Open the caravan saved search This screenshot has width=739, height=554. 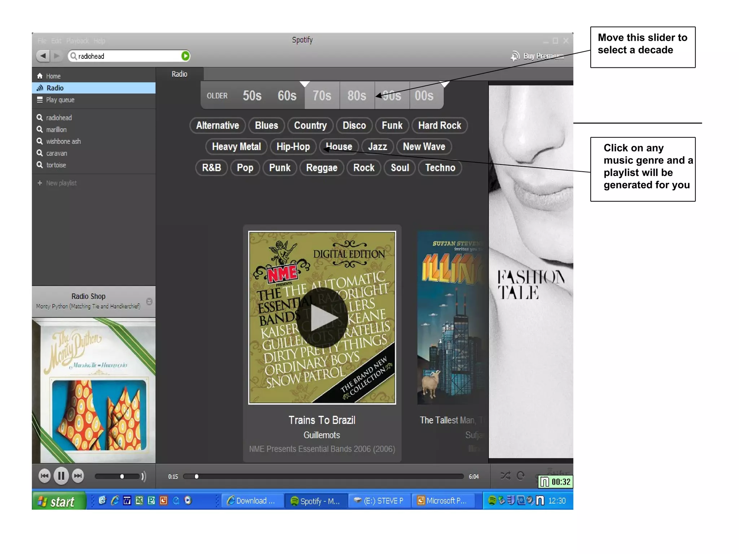coord(94,153)
